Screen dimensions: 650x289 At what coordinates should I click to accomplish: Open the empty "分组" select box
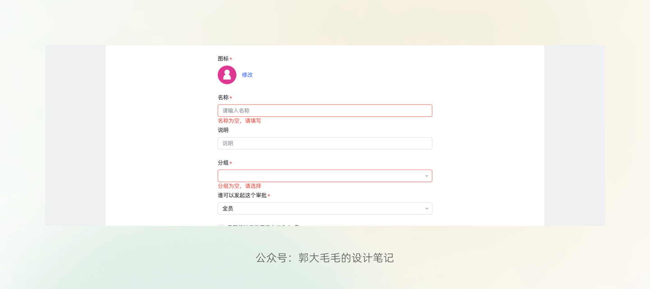coord(320,176)
